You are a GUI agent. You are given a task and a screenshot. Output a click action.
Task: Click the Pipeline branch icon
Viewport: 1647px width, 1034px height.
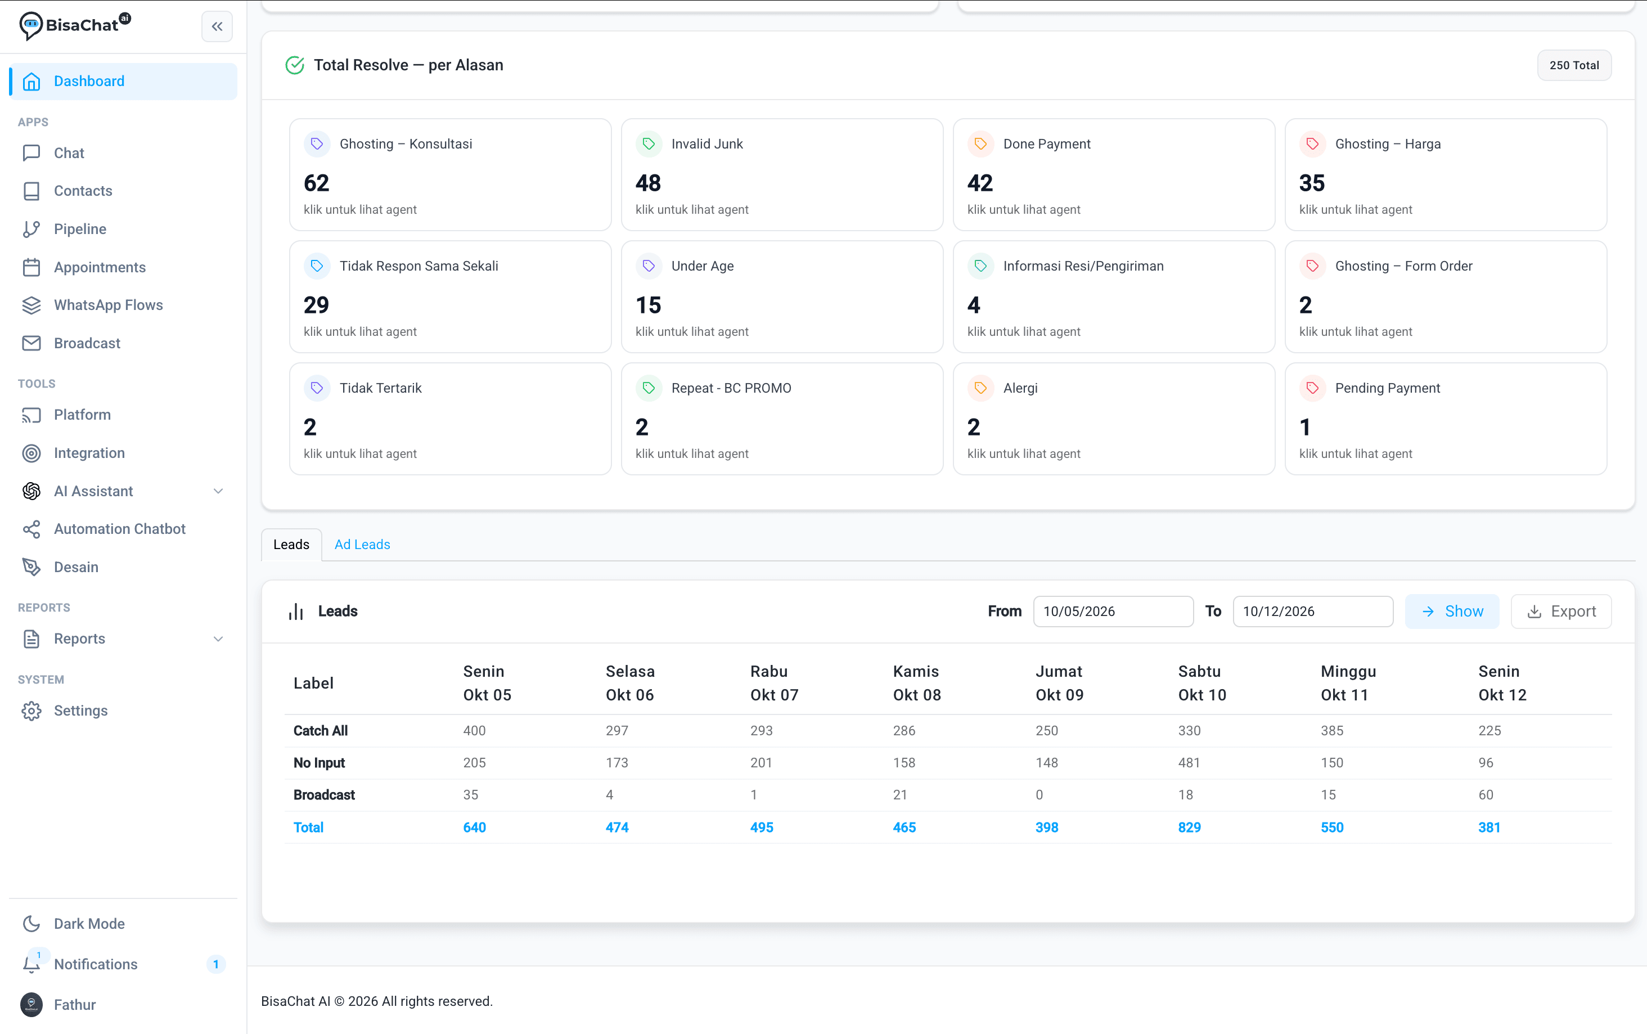pyautogui.click(x=31, y=229)
